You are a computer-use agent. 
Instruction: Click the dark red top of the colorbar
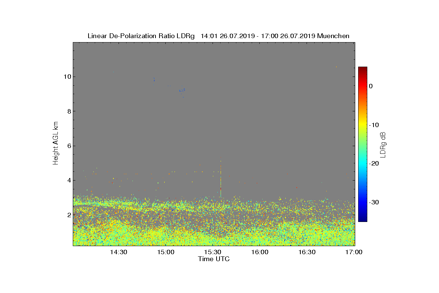363,69
